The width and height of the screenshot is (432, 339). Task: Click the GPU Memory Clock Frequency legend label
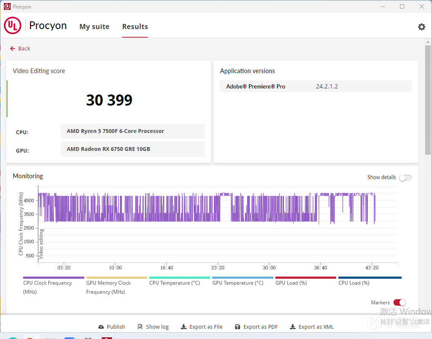tap(108, 287)
